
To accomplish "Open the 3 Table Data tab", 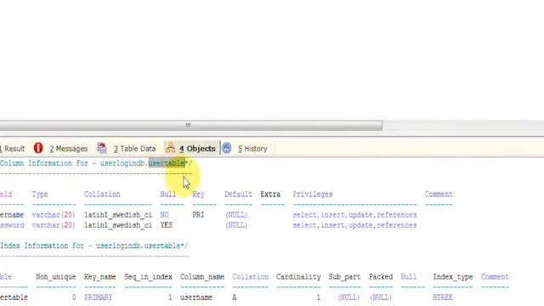I will click(x=134, y=149).
